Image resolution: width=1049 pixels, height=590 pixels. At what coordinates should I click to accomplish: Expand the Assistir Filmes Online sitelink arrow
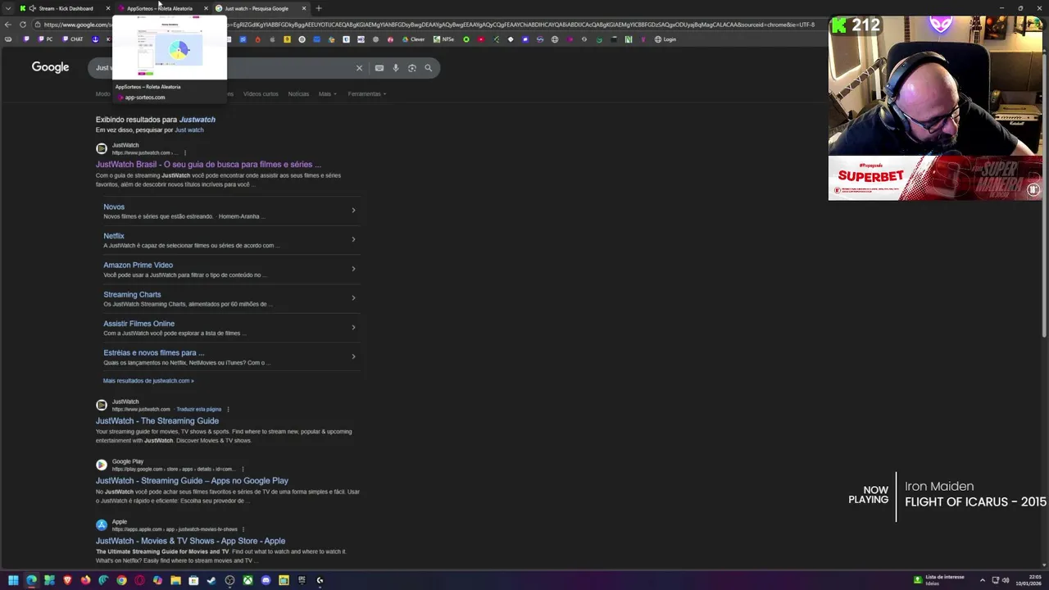[x=353, y=327]
